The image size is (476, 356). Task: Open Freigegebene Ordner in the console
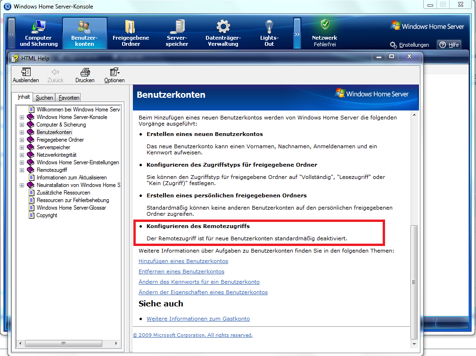pos(131,33)
